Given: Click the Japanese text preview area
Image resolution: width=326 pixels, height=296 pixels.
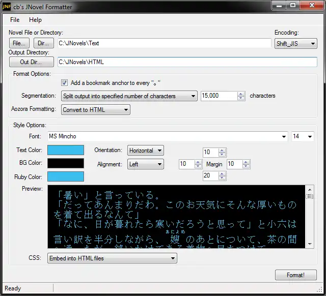Looking at the screenshot, I should (176, 217).
